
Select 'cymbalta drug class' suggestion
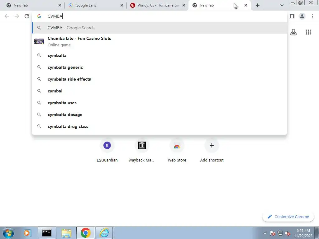pyautogui.click(x=159, y=126)
